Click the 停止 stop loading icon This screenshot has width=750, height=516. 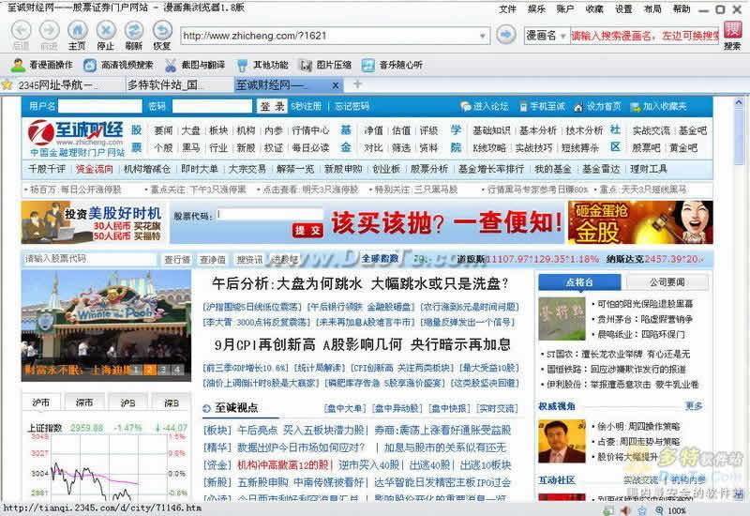tap(105, 33)
